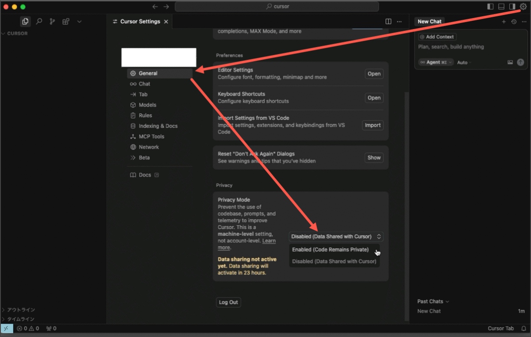This screenshot has width=531, height=337.
Task: Open chat history clock icon
Action: (x=514, y=21)
